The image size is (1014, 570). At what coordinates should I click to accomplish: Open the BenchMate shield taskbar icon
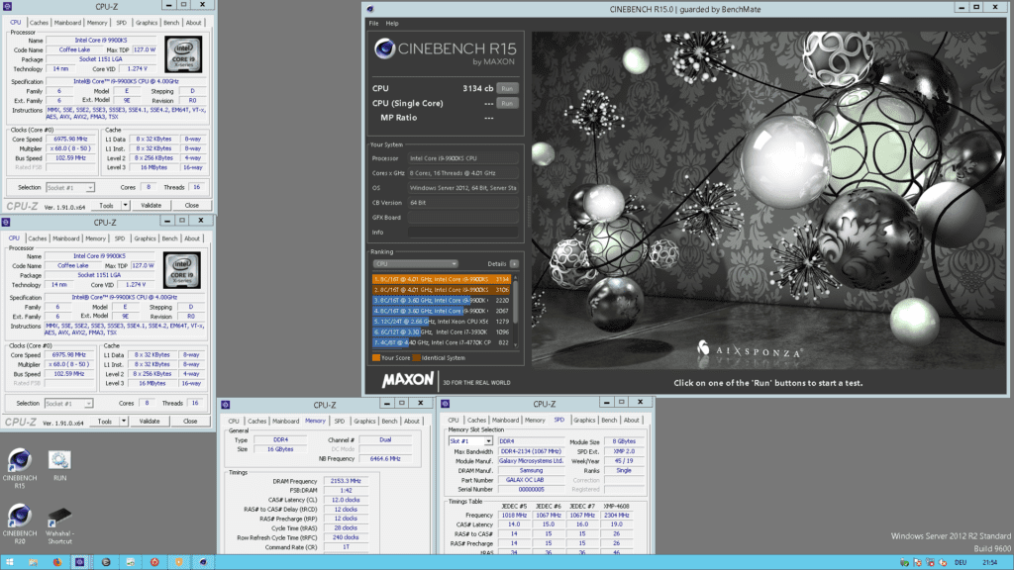click(179, 562)
